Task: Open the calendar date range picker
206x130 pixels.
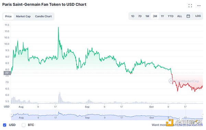Action: coord(188,16)
